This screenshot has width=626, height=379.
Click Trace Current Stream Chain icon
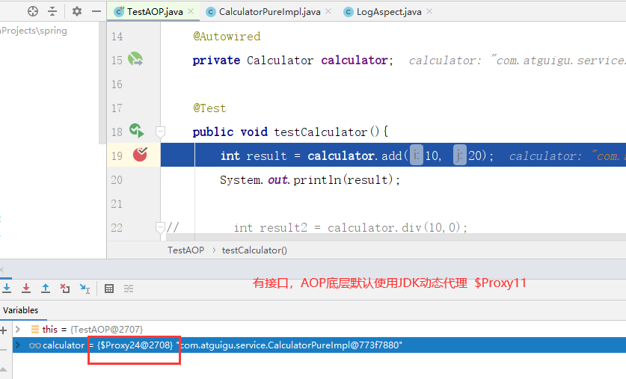pos(128,289)
